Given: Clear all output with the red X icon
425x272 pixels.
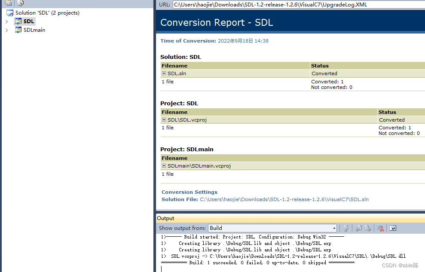Looking at the screenshot, I should (380, 228).
